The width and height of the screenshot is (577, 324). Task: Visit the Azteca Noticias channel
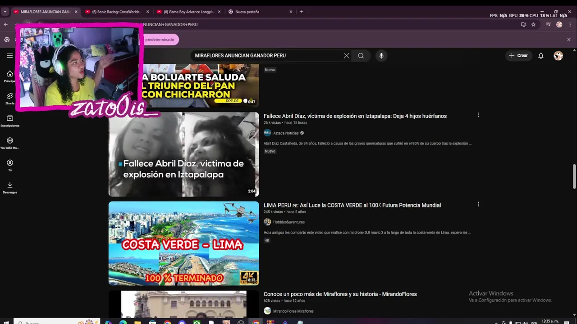click(286, 133)
